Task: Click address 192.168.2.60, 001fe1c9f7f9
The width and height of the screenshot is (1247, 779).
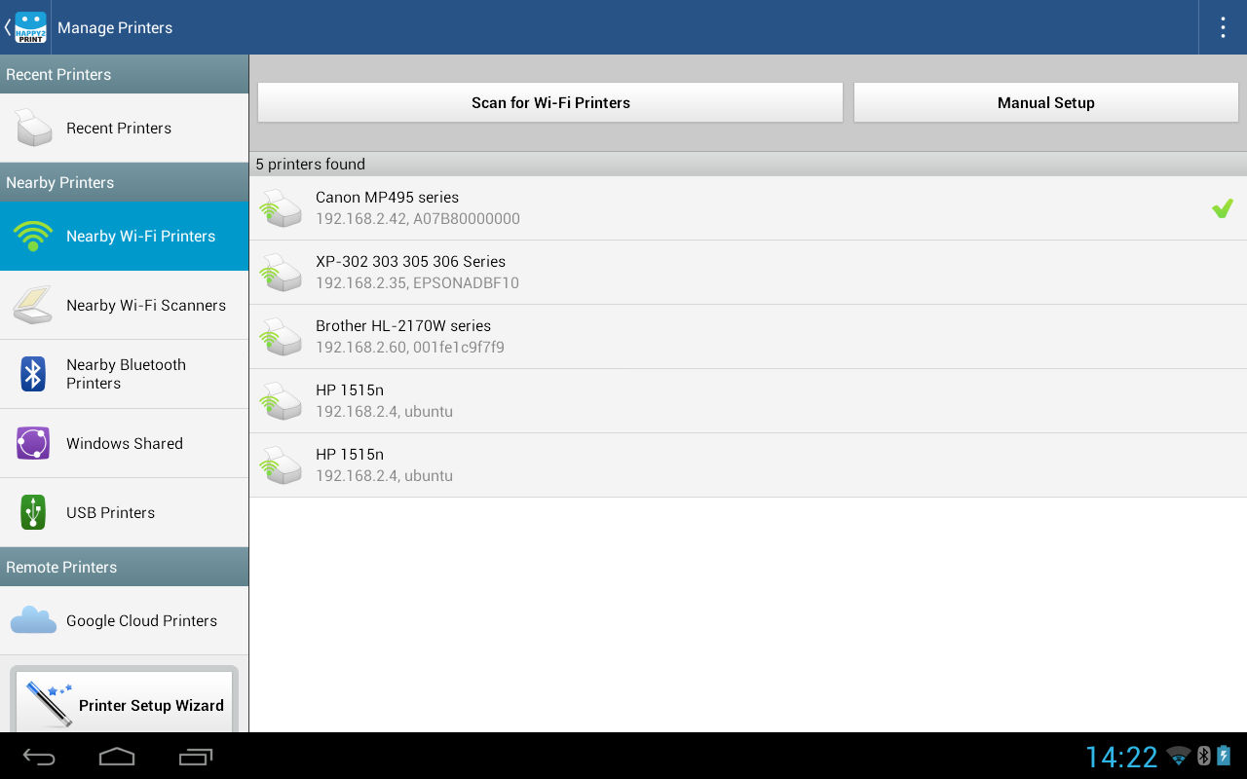Action: point(410,348)
